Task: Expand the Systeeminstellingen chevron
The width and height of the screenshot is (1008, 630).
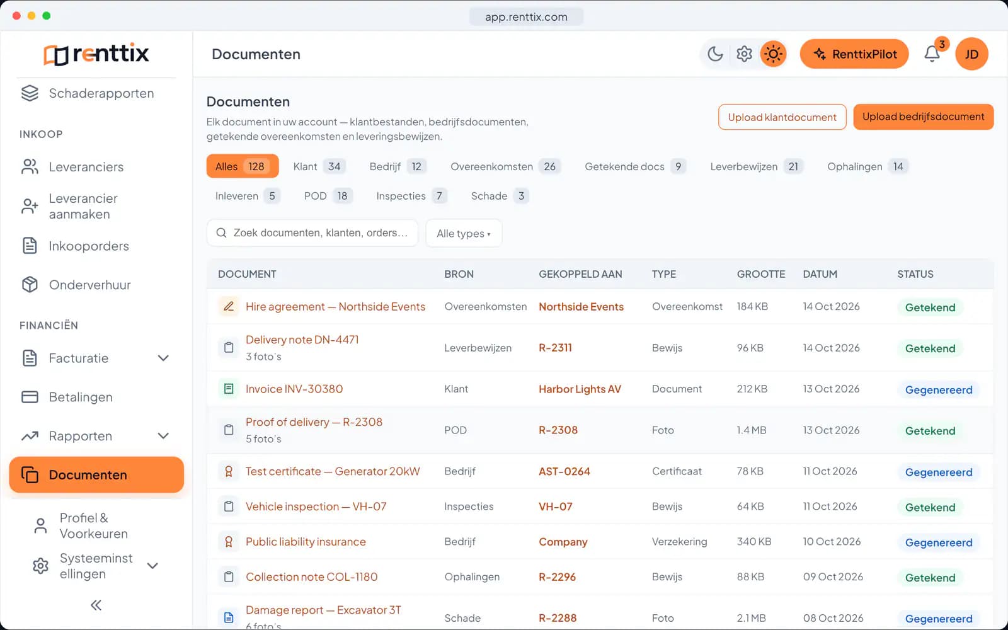Action: (x=152, y=566)
